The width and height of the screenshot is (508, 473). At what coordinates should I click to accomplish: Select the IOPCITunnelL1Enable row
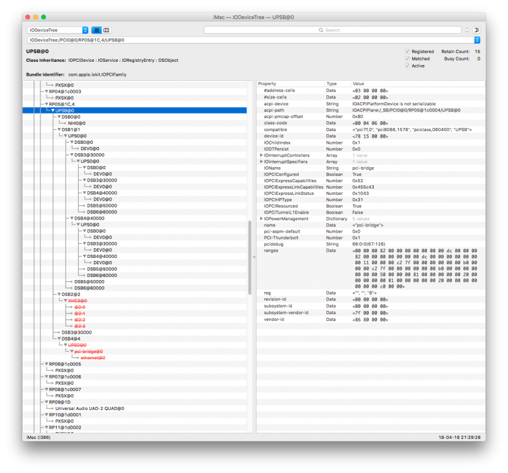371,213
